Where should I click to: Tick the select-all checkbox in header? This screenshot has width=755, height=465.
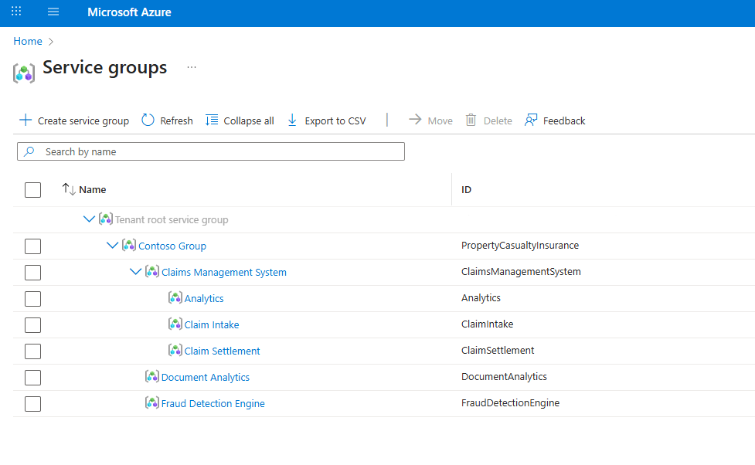32,189
